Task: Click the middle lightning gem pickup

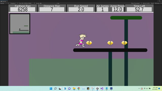Action: (110, 43)
